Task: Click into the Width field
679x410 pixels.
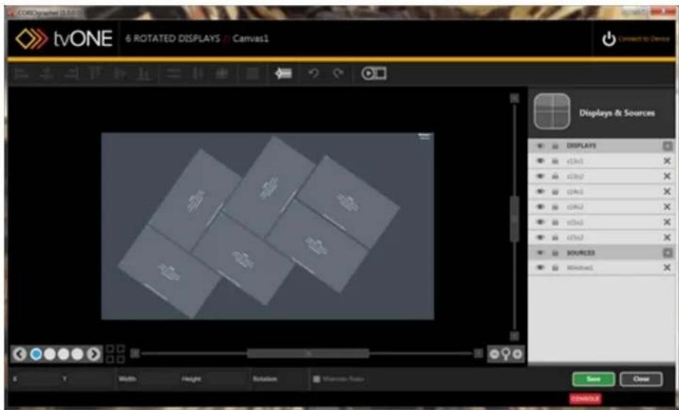Action: coord(157,379)
